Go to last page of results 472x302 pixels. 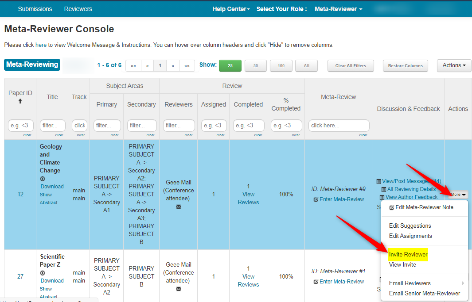click(187, 66)
